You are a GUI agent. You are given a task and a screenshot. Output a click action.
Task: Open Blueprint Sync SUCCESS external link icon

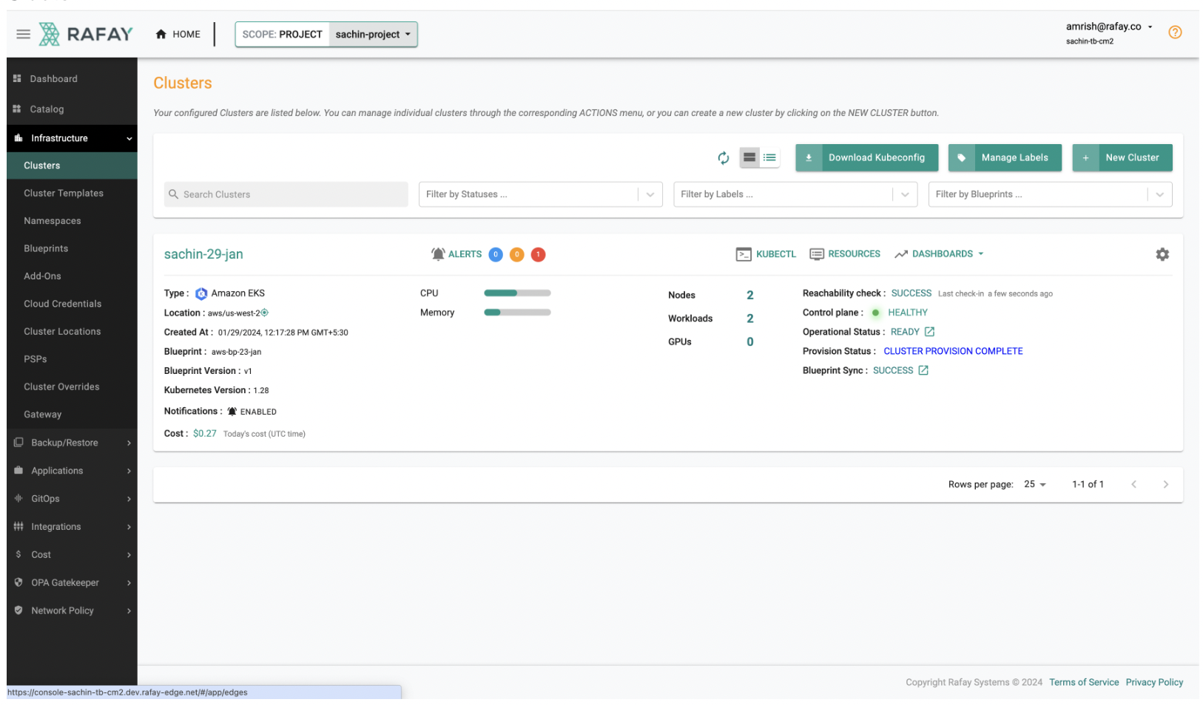(x=923, y=370)
